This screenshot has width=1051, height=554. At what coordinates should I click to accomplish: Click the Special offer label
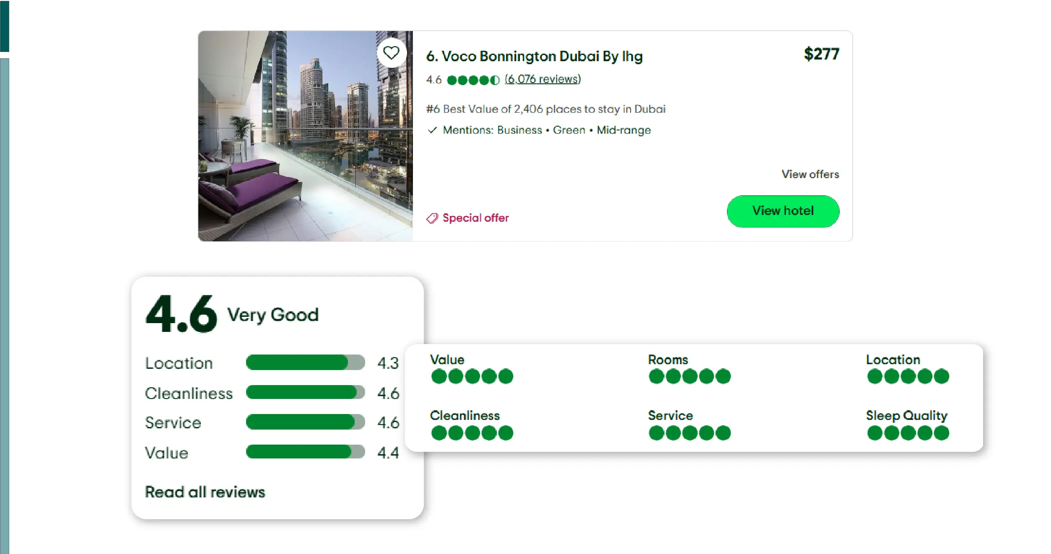pos(475,218)
